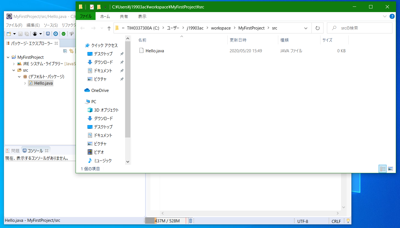Open 表示 ribbon tab in Explorer
Image resolution: width=400 pixels, height=228 pixels.
pos(142,16)
